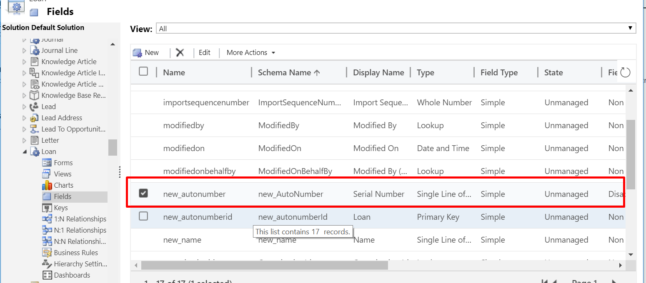Click the Edit button in toolbar
Viewport: 646px width, 283px height.
(204, 52)
